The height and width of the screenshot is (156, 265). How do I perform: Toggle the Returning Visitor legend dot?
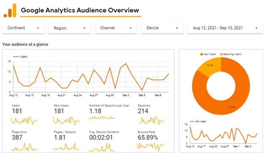[x=221, y=54]
